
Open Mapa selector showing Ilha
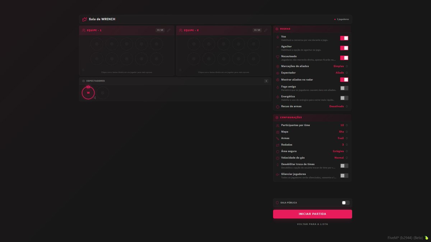tap(343, 132)
